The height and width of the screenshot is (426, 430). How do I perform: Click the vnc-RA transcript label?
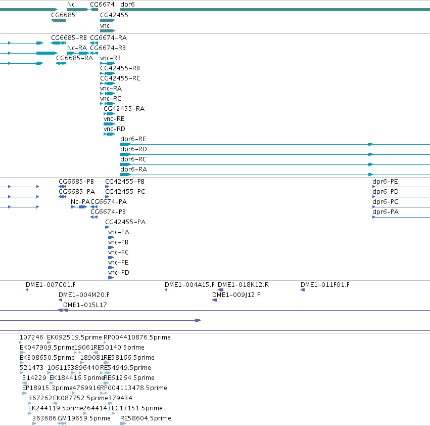(x=111, y=89)
